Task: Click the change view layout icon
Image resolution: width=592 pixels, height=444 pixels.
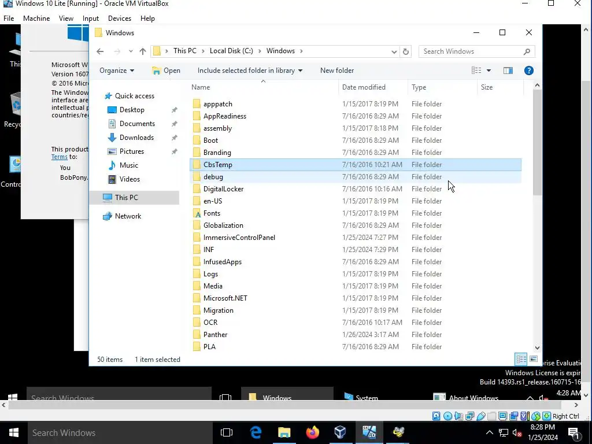Action: click(x=476, y=71)
